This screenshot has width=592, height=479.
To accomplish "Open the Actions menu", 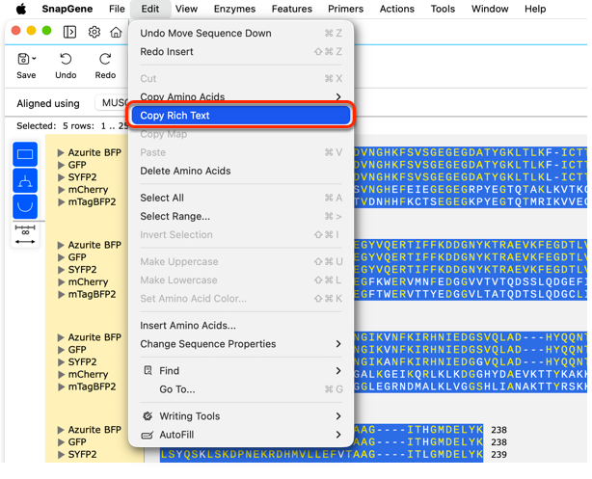I will 397,9.
